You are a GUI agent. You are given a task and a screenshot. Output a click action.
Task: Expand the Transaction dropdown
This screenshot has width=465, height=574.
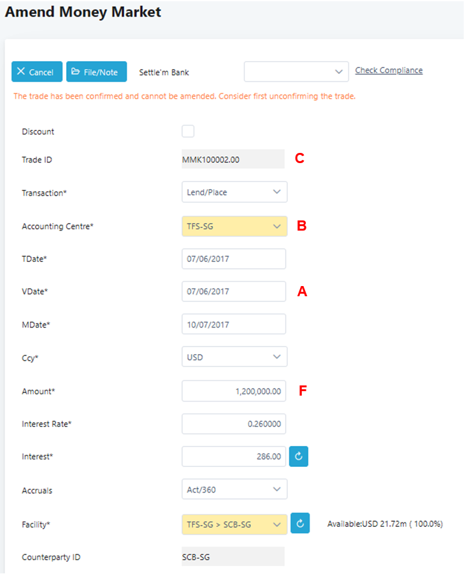click(x=234, y=192)
